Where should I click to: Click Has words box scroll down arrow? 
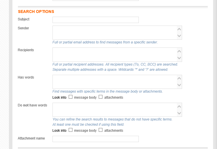click(x=179, y=85)
